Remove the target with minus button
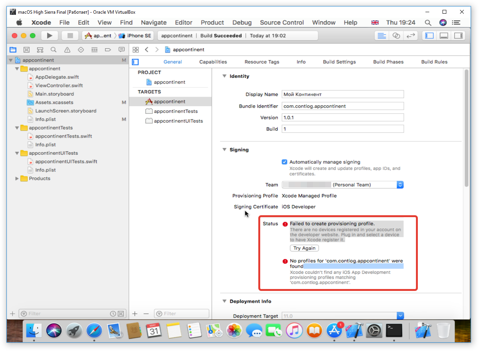Image resolution: width=479 pixels, height=351 pixels. 146,314
